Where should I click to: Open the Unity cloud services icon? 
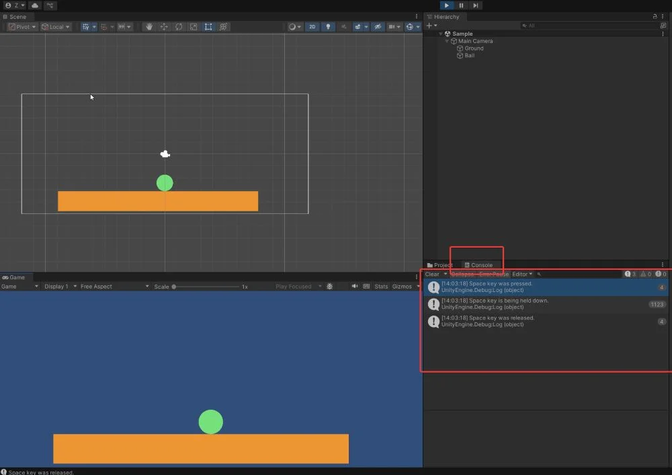tap(35, 5)
